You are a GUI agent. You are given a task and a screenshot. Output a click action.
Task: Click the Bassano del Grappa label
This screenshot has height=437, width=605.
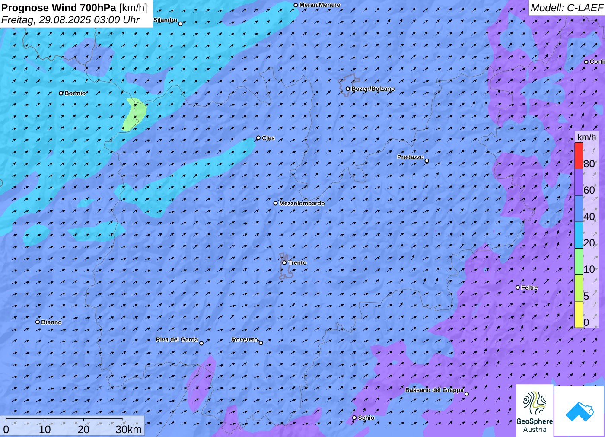(434, 390)
